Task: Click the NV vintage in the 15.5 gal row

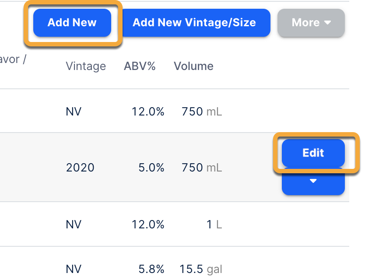Action: [x=74, y=269]
